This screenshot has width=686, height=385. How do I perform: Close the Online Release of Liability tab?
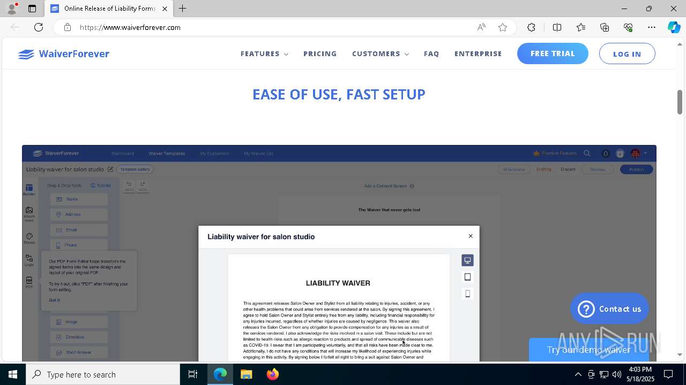(x=165, y=9)
